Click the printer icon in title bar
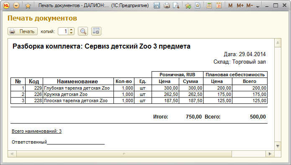 167,6
